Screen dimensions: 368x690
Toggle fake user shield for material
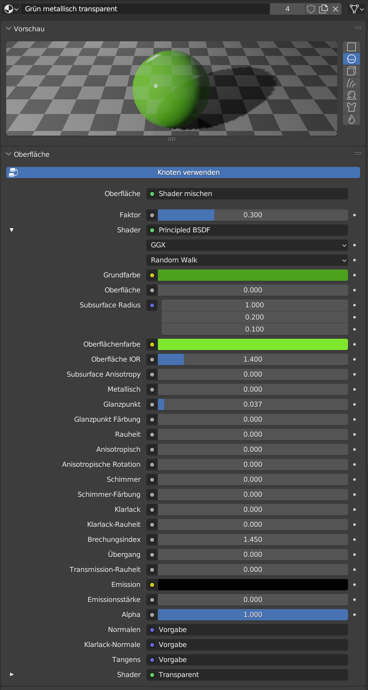311,9
